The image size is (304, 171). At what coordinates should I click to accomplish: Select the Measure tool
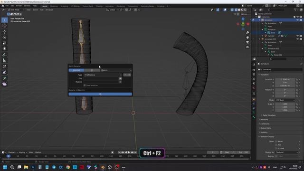pos(4,61)
